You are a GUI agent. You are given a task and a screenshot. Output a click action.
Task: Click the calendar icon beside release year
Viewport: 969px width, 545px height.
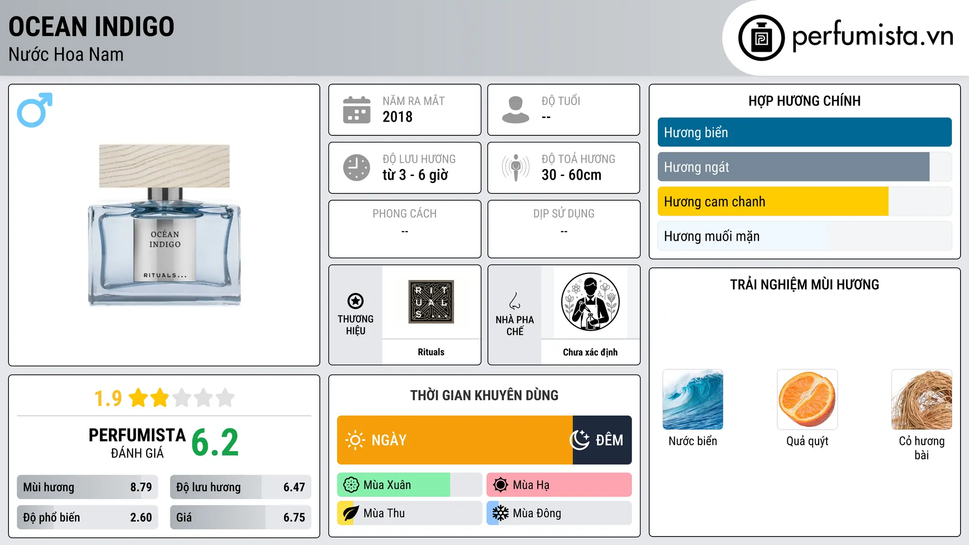(357, 110)
